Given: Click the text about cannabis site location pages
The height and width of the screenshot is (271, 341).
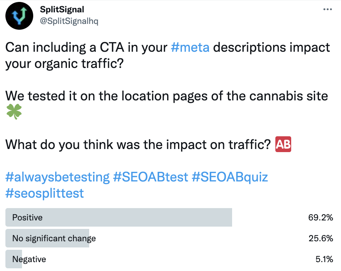Looking at the screenshot, I should pyautogui.click(x=166, y=96).
